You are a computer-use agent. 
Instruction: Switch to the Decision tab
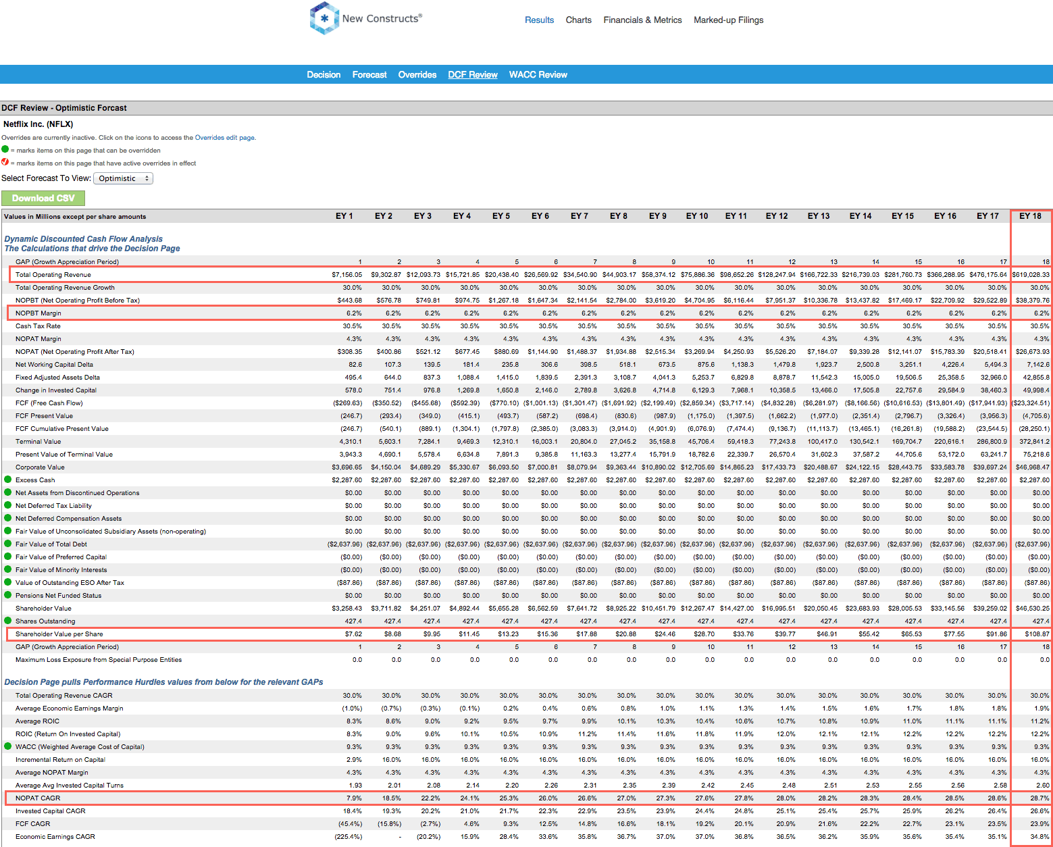324,75
